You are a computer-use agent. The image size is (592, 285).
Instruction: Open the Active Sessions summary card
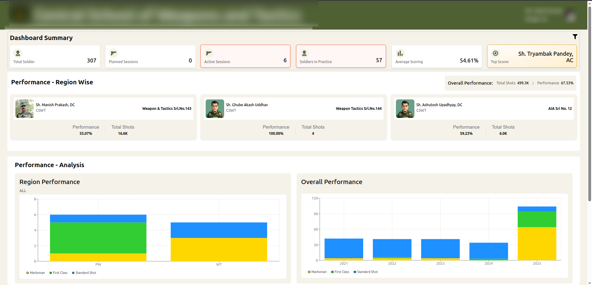245,56
